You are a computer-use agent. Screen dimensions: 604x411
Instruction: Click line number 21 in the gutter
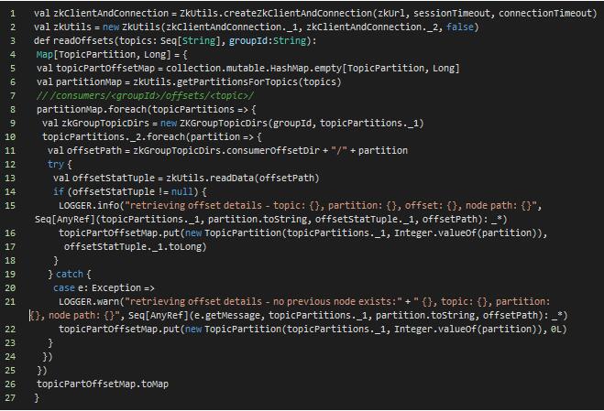[x=10, y=302]
